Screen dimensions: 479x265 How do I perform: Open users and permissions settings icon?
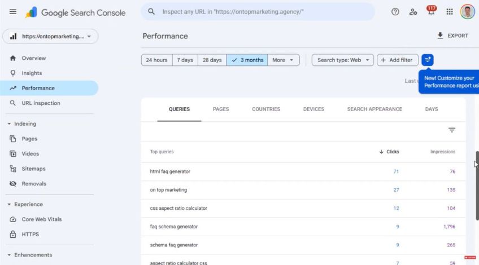click(x=413, y=12)
